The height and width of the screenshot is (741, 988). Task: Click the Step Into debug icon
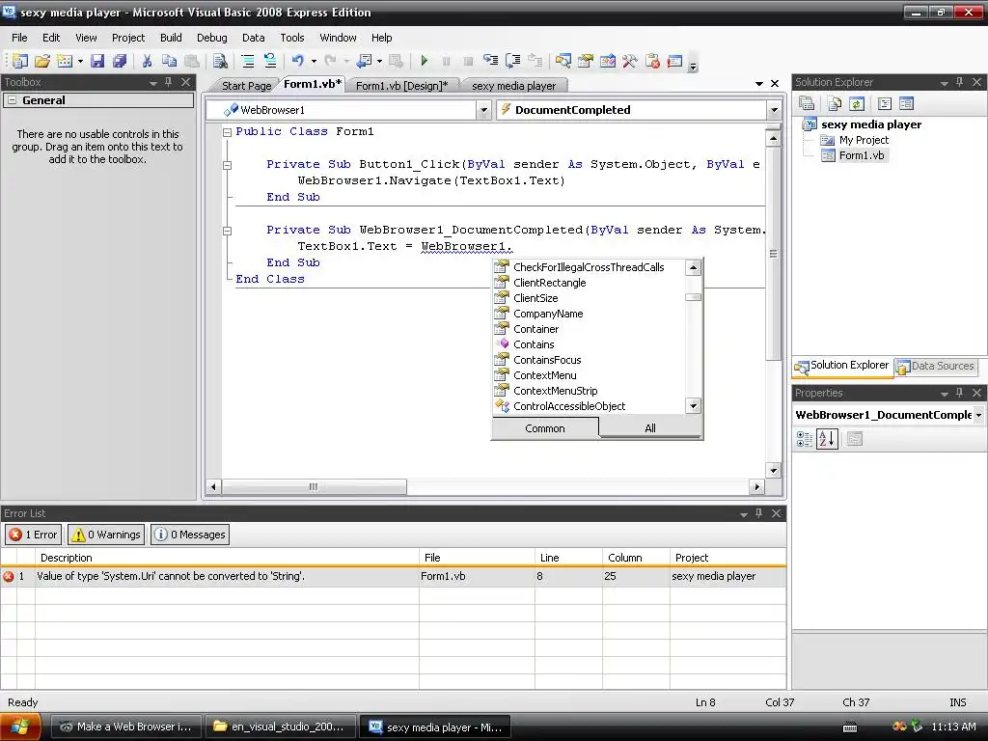[x=490, y=61]
